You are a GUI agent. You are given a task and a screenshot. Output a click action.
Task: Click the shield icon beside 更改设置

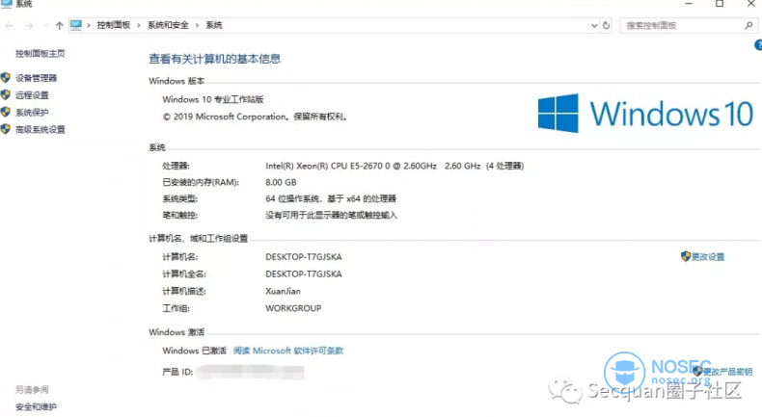pos(686,256)
